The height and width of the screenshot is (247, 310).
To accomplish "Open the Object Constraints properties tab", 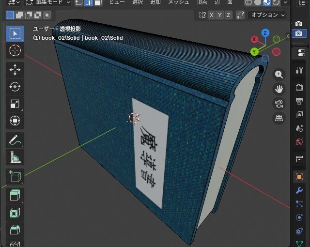I will (299, 231).
